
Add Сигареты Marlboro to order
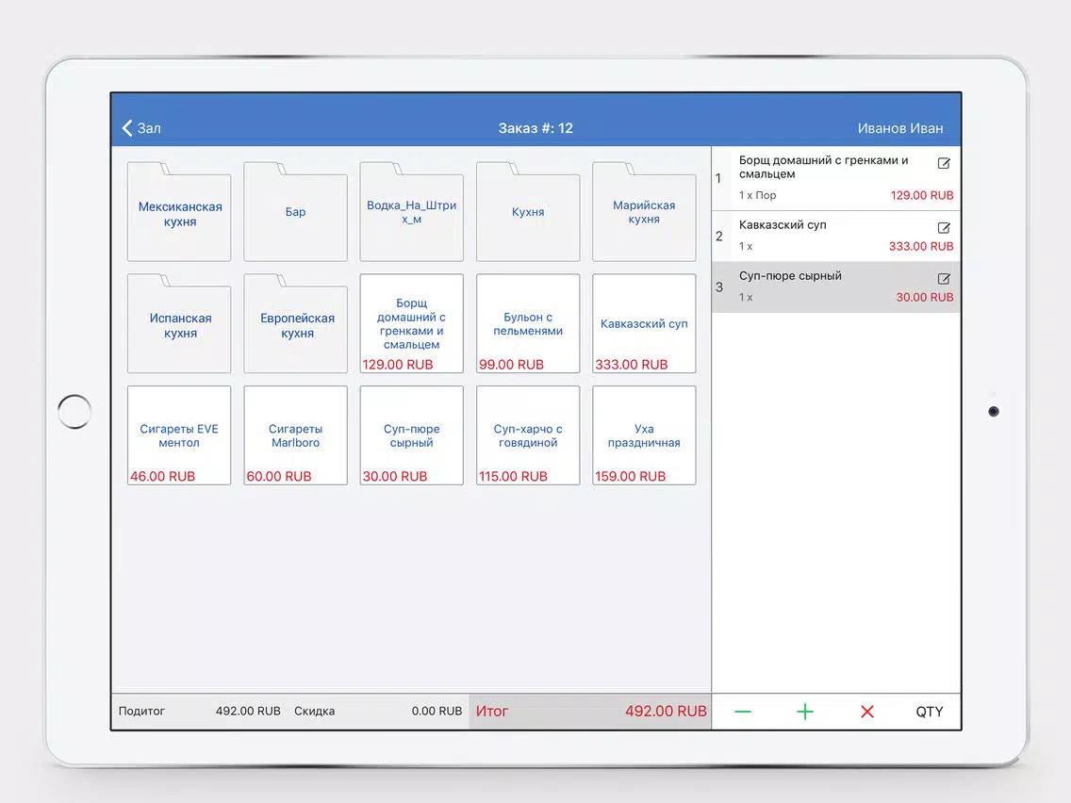coord(296,435)
